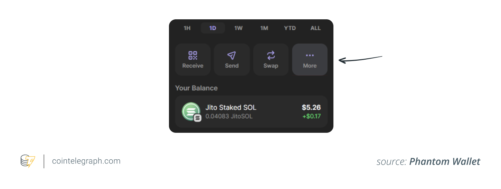Viewport: 501px width, 189px height.
Task: Open the Jito Staked SOL token name
Action: 231,108
